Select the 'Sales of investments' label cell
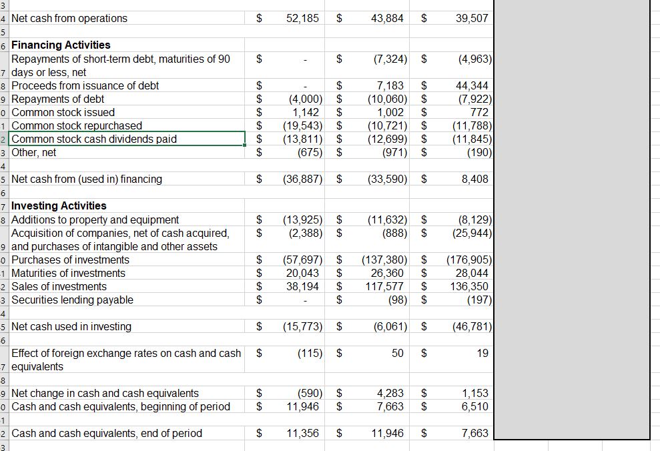 coord(126,286)
